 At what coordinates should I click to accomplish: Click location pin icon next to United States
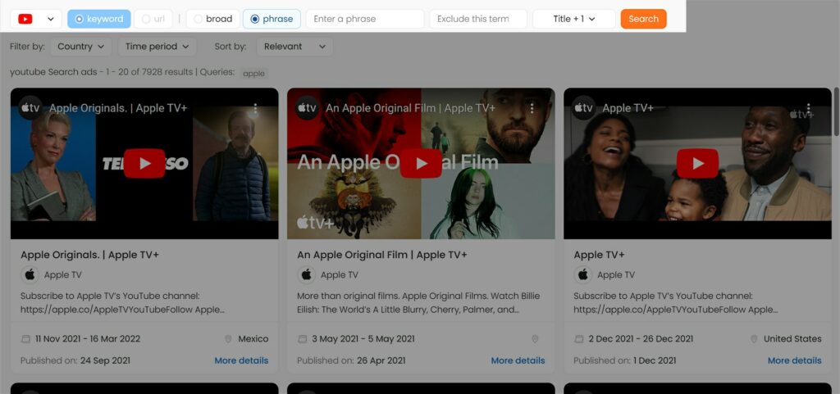(755, 339)
